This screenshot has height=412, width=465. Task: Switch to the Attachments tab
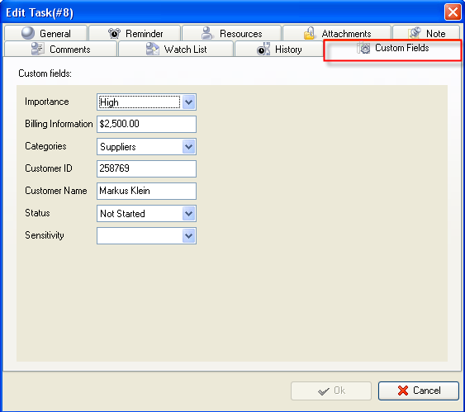click(x=337, y=33)
